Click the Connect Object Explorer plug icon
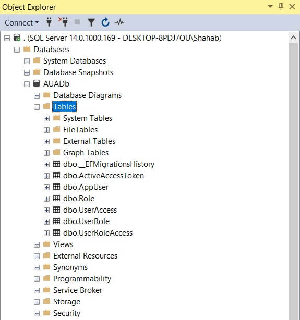 [x=49, y=22]
